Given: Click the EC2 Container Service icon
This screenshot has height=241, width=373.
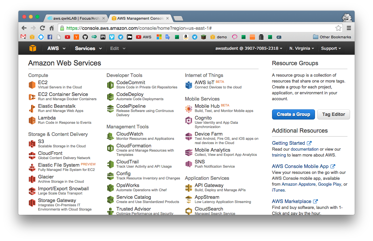Looking at the screenshot, I should click(x=32, y=97).
